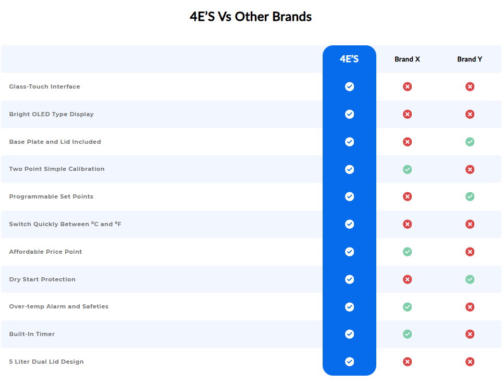
Task: Click Brand X green check for Two Point Calibration
Action: click(x=407, y=169)
